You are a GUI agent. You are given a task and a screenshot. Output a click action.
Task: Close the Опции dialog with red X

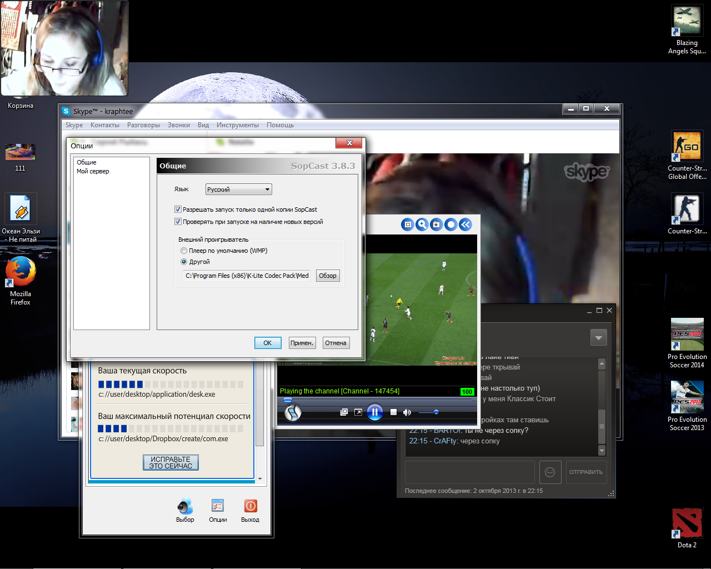click(x=349, y=143)
